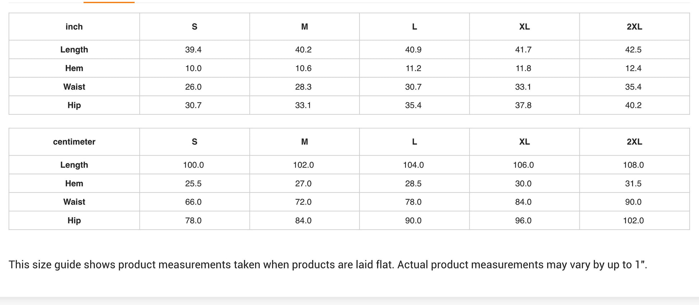Click the XL column header in centimeter table
Image resolution: width=699 pixels, height=305 pixels.
(524, 142)
